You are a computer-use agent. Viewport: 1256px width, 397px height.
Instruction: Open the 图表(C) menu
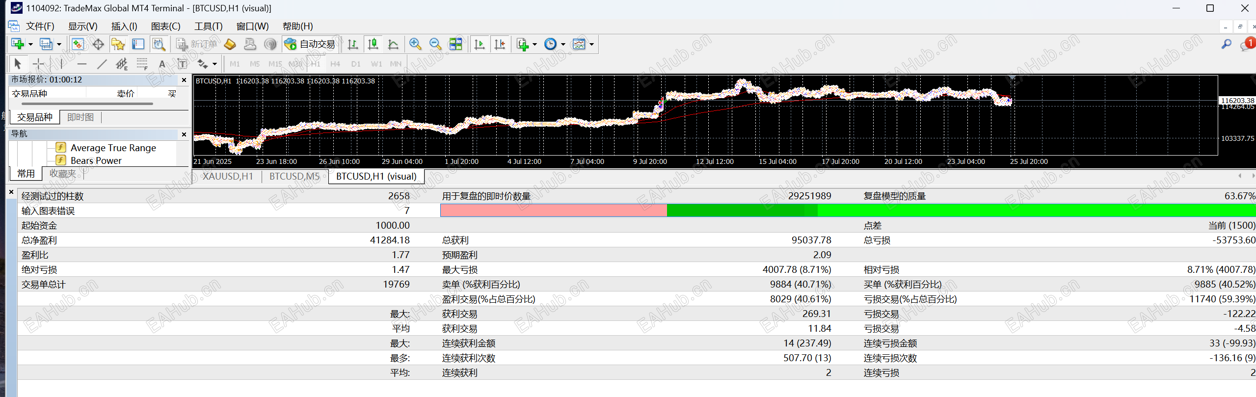pos(165,26)
